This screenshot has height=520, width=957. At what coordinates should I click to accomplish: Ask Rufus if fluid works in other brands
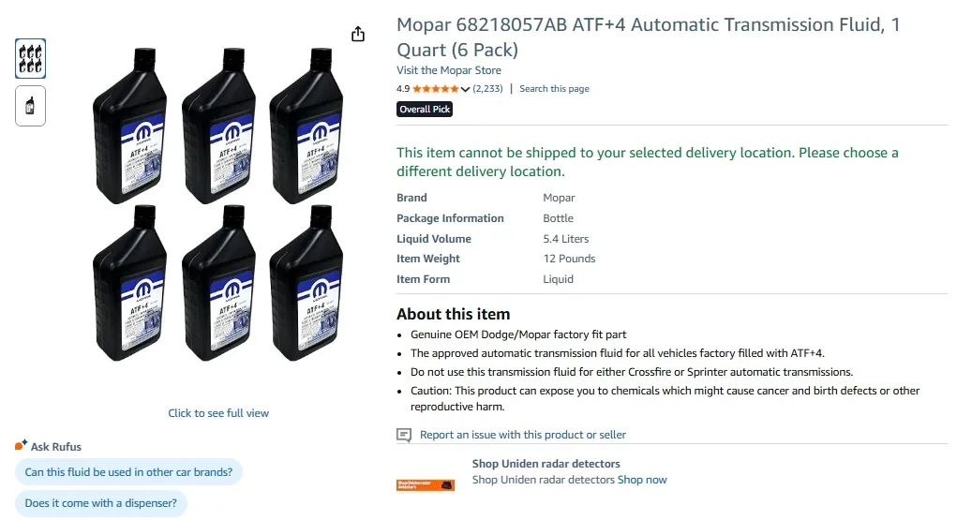(x=128, y=472)
